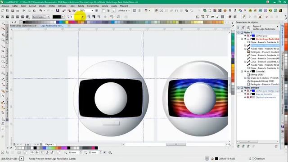This screenshot has height=162, width=288.
Task: Click the yellow swatch in the top palette
Action: point(67,22)
